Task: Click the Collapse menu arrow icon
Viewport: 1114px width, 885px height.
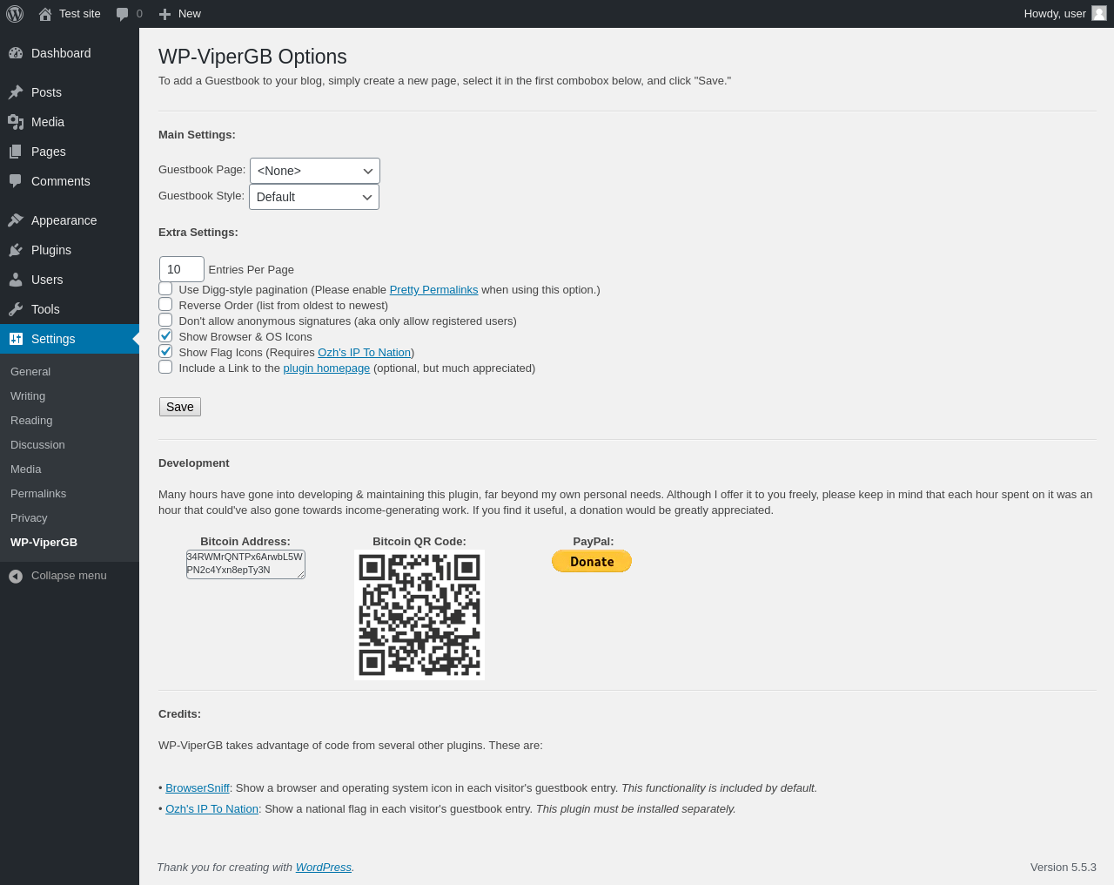Action: 16,576
